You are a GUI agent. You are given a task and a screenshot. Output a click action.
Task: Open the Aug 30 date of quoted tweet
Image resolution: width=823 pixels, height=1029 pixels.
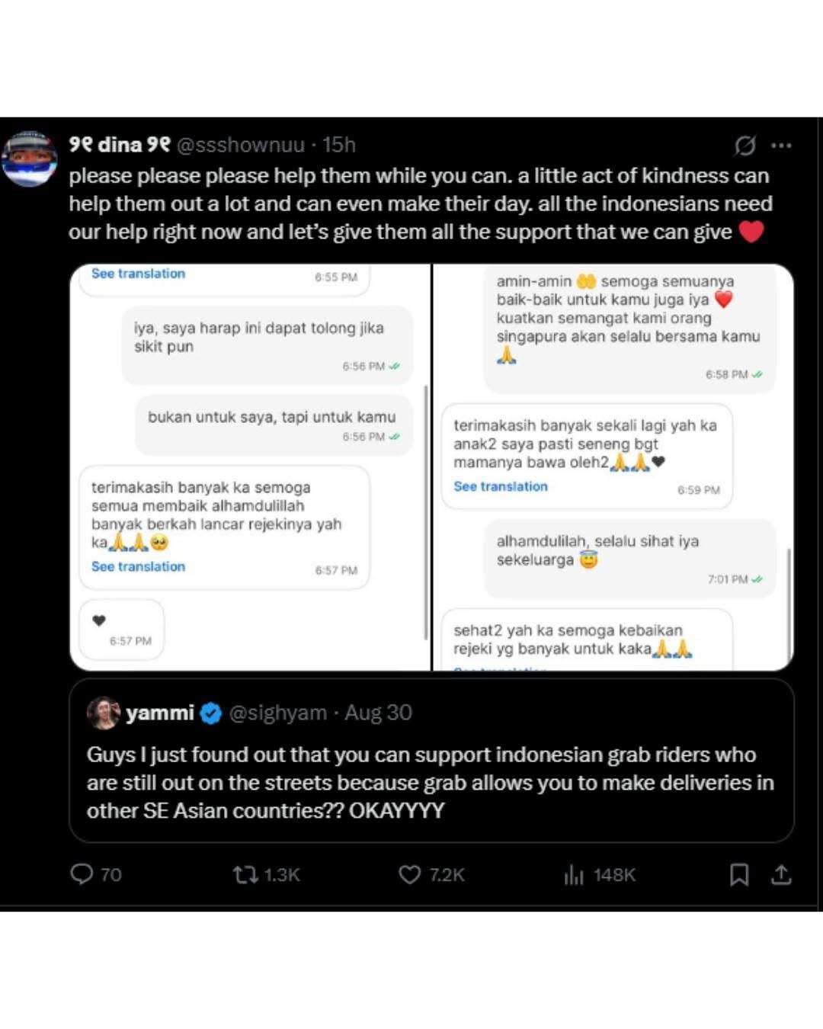pos(378,713)
